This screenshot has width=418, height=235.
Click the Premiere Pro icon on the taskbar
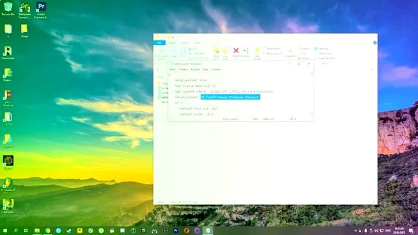[176, 230]
